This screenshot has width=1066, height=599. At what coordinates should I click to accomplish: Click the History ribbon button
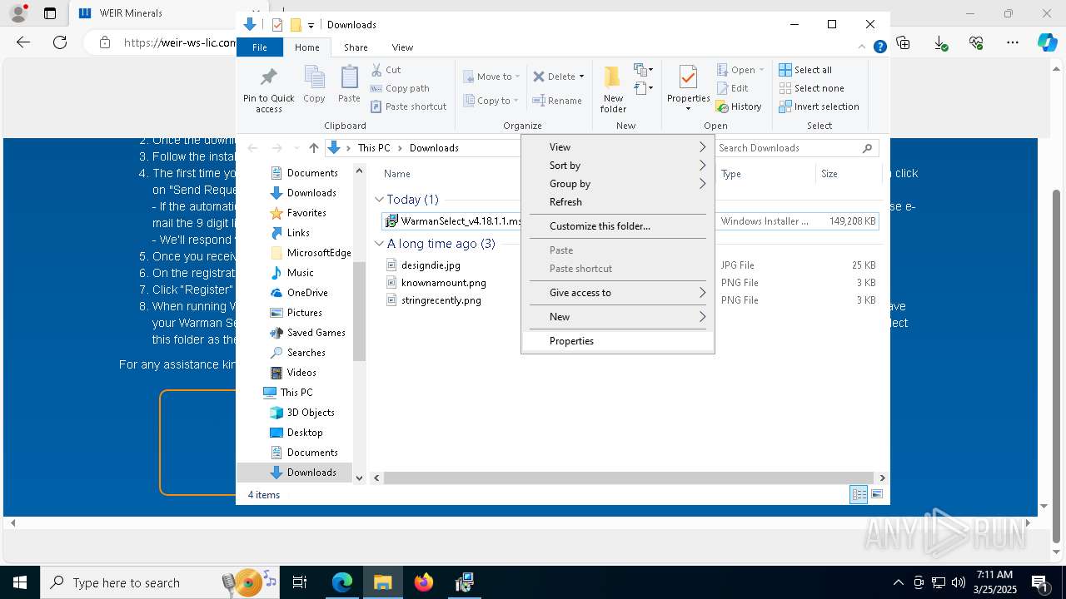[x=740, y=106]
